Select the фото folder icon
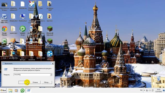 [x=40, y=4]
